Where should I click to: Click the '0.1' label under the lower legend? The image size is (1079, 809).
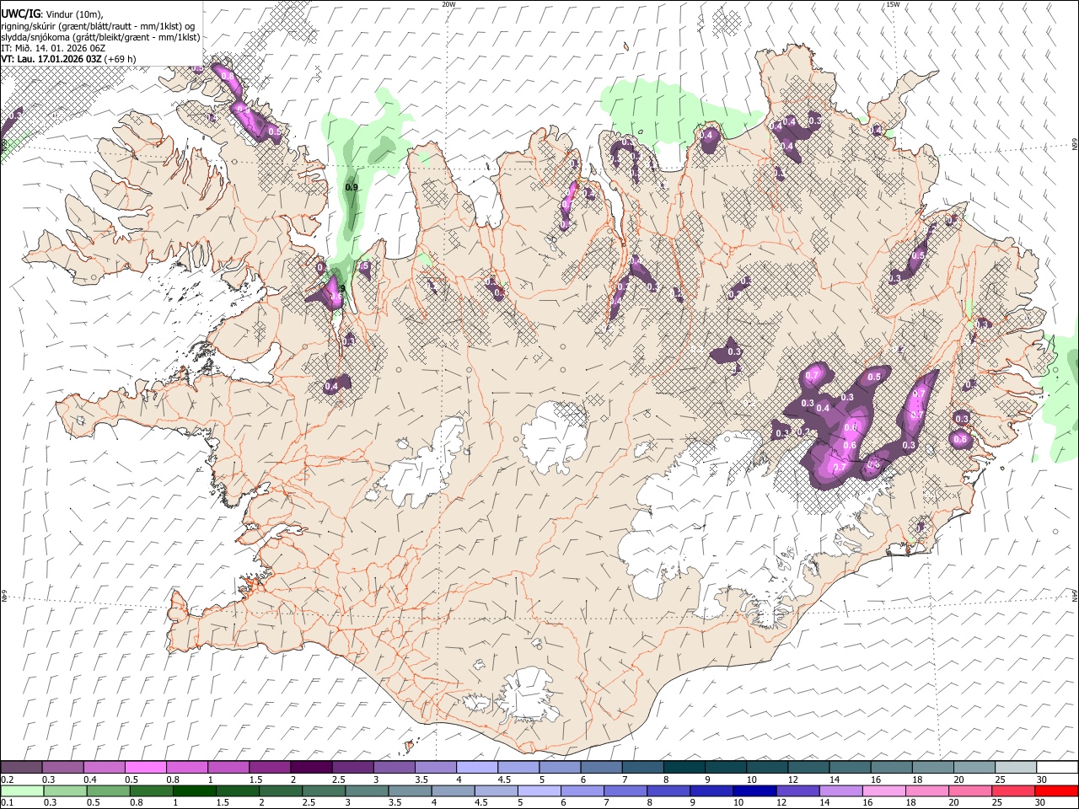pyautogui.click(x=7, y=803)
